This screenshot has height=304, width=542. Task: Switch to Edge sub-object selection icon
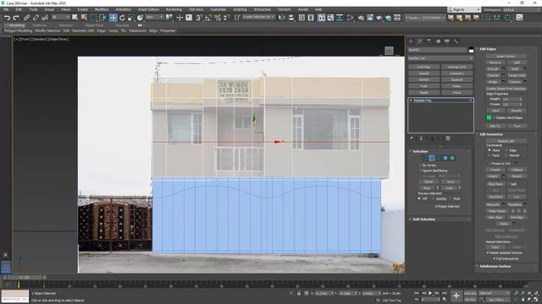click(x=432, y=158)
